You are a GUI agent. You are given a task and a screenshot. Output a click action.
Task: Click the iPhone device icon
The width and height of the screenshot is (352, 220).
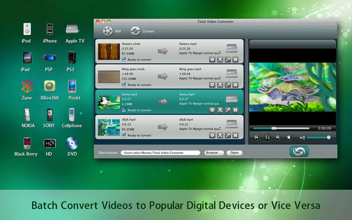point(50,29)
